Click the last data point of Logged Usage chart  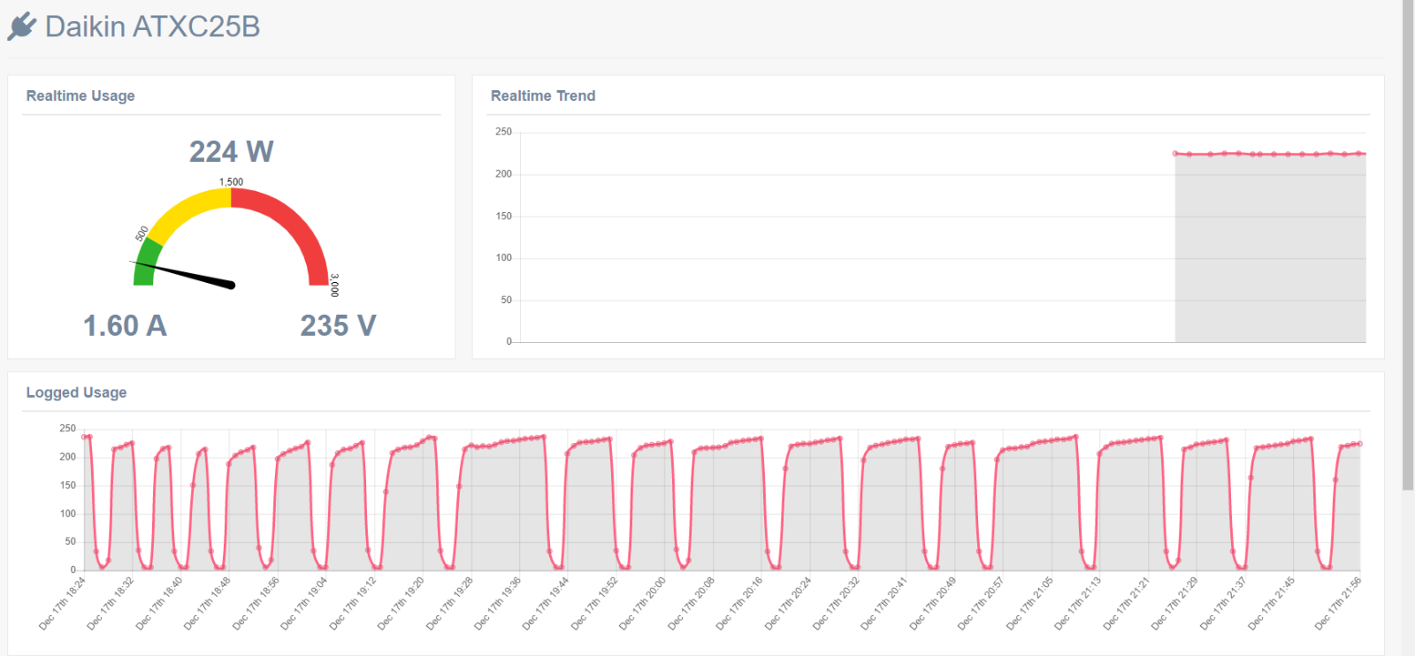coord(1359,444)
